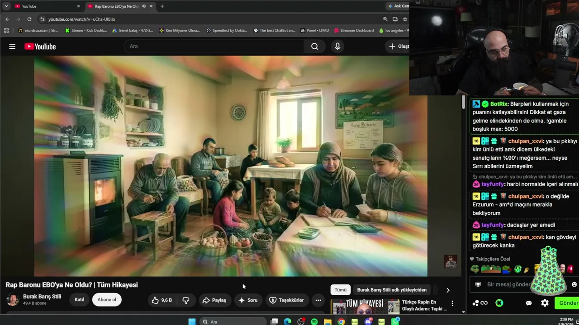579x325 pixels.
Task: Click the Windows taskbar search box
Action: 233,322
